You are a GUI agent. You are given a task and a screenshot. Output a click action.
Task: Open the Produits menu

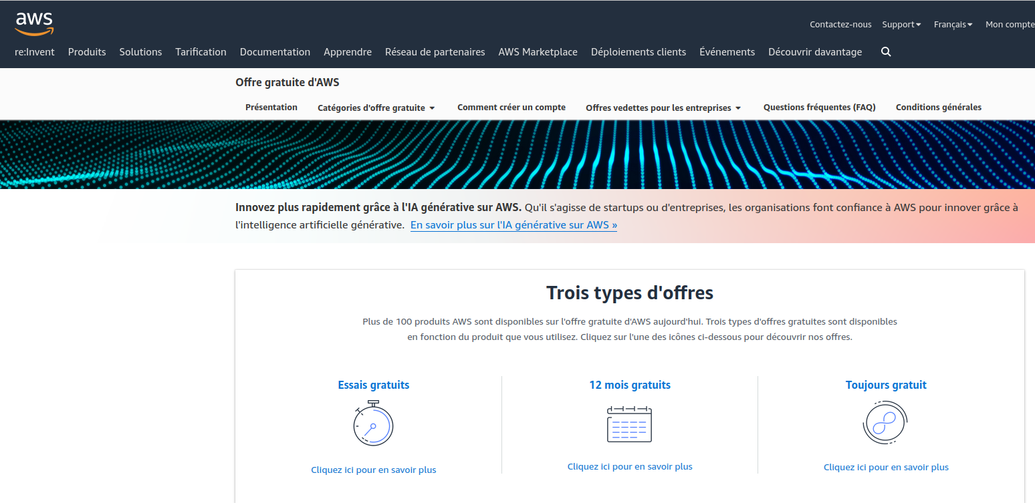point(87,52)
